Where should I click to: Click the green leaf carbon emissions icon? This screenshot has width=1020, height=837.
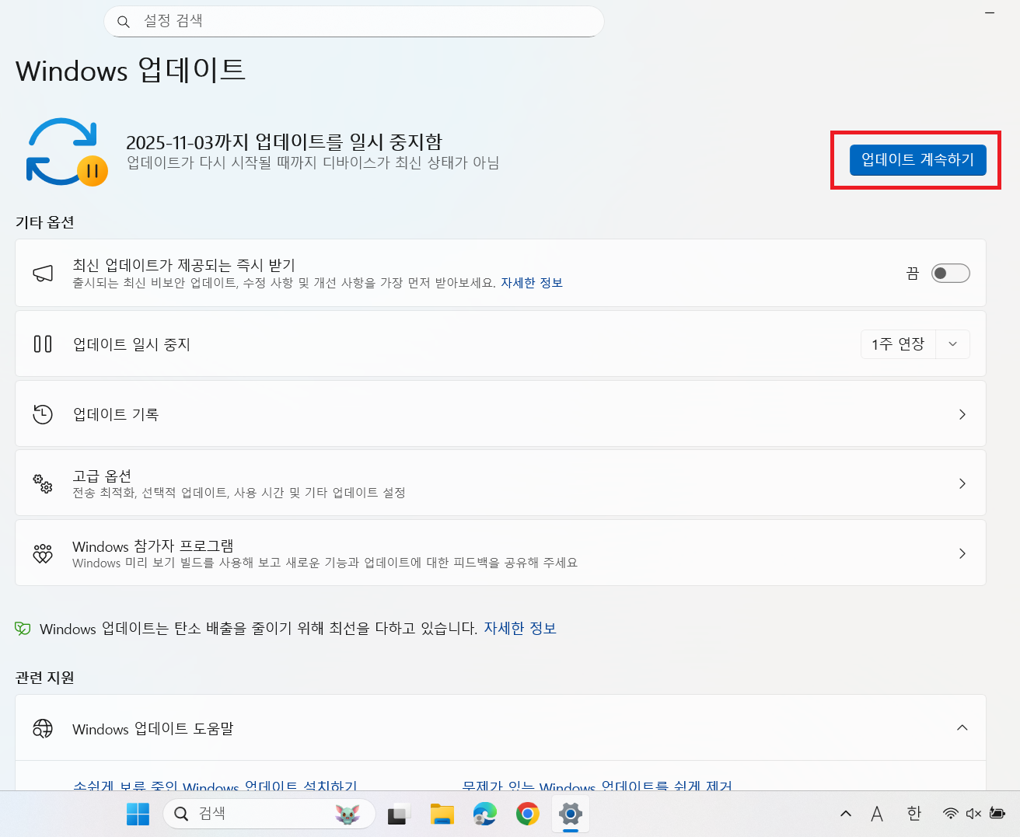tap(23, 628)
